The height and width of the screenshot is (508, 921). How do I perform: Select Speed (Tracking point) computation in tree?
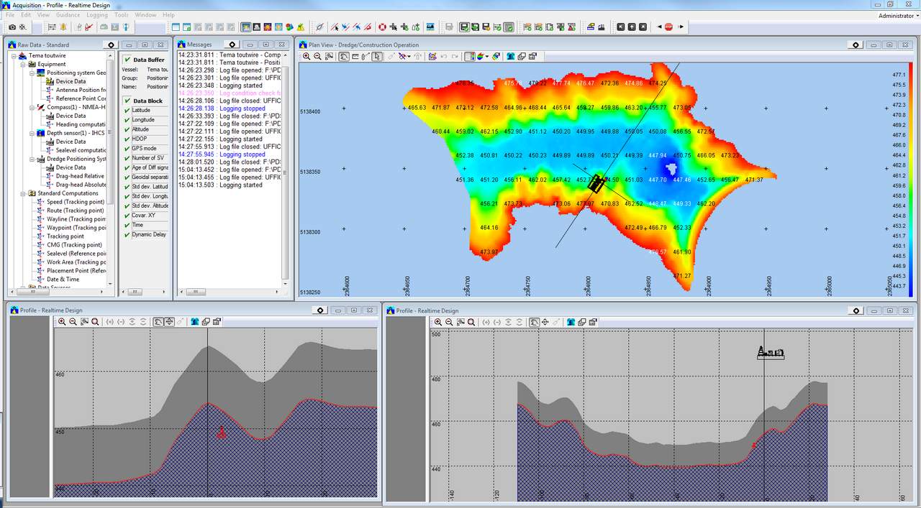[x=76, y=202]
